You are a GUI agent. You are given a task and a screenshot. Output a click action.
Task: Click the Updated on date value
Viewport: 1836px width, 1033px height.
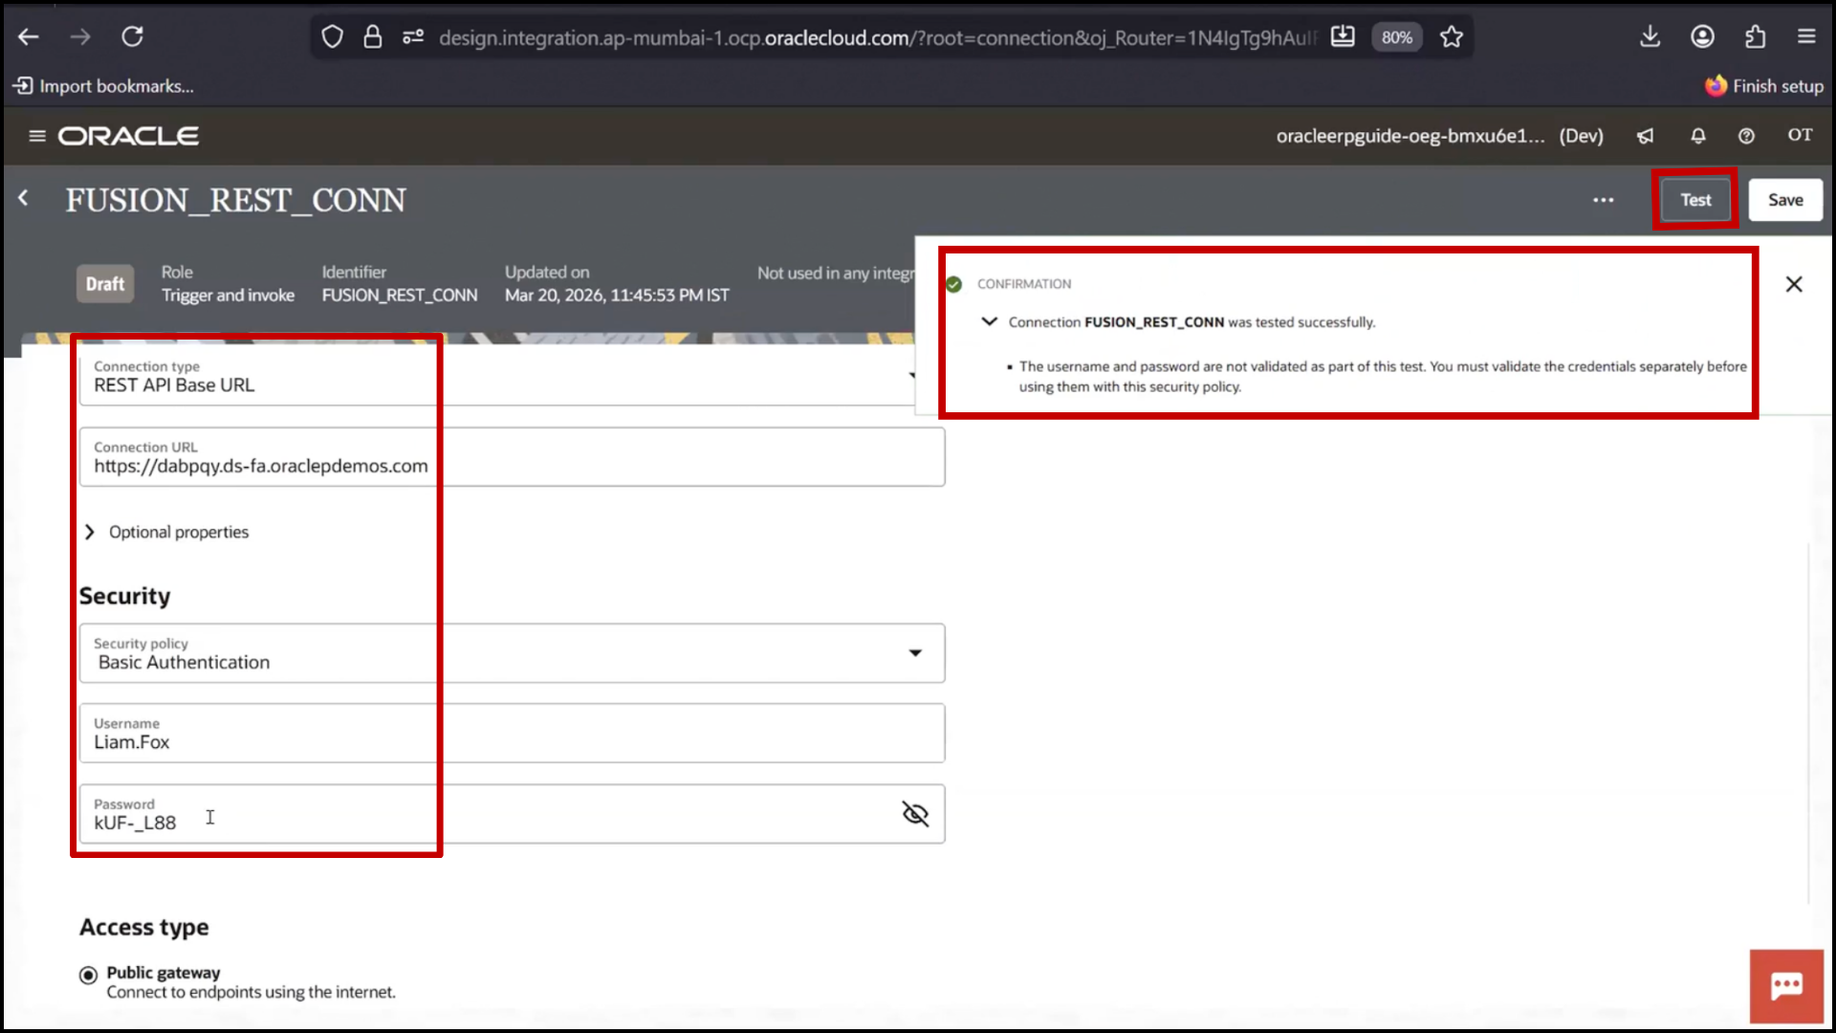(617, 296)
